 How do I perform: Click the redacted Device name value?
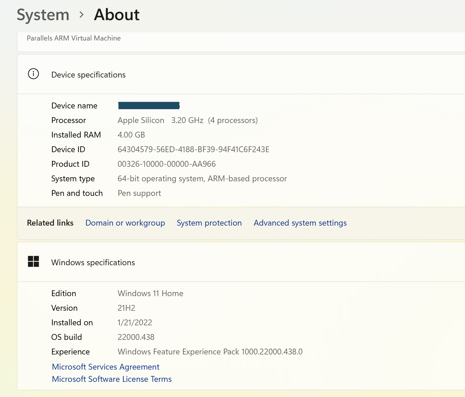(149, 106)
